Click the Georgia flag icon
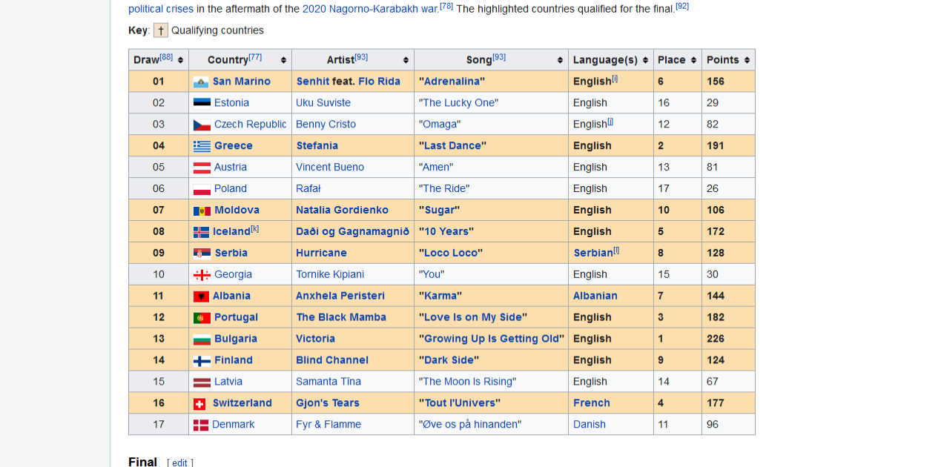Screen dimensions: 941x467 pyautogui.click(x=202, y=275)
